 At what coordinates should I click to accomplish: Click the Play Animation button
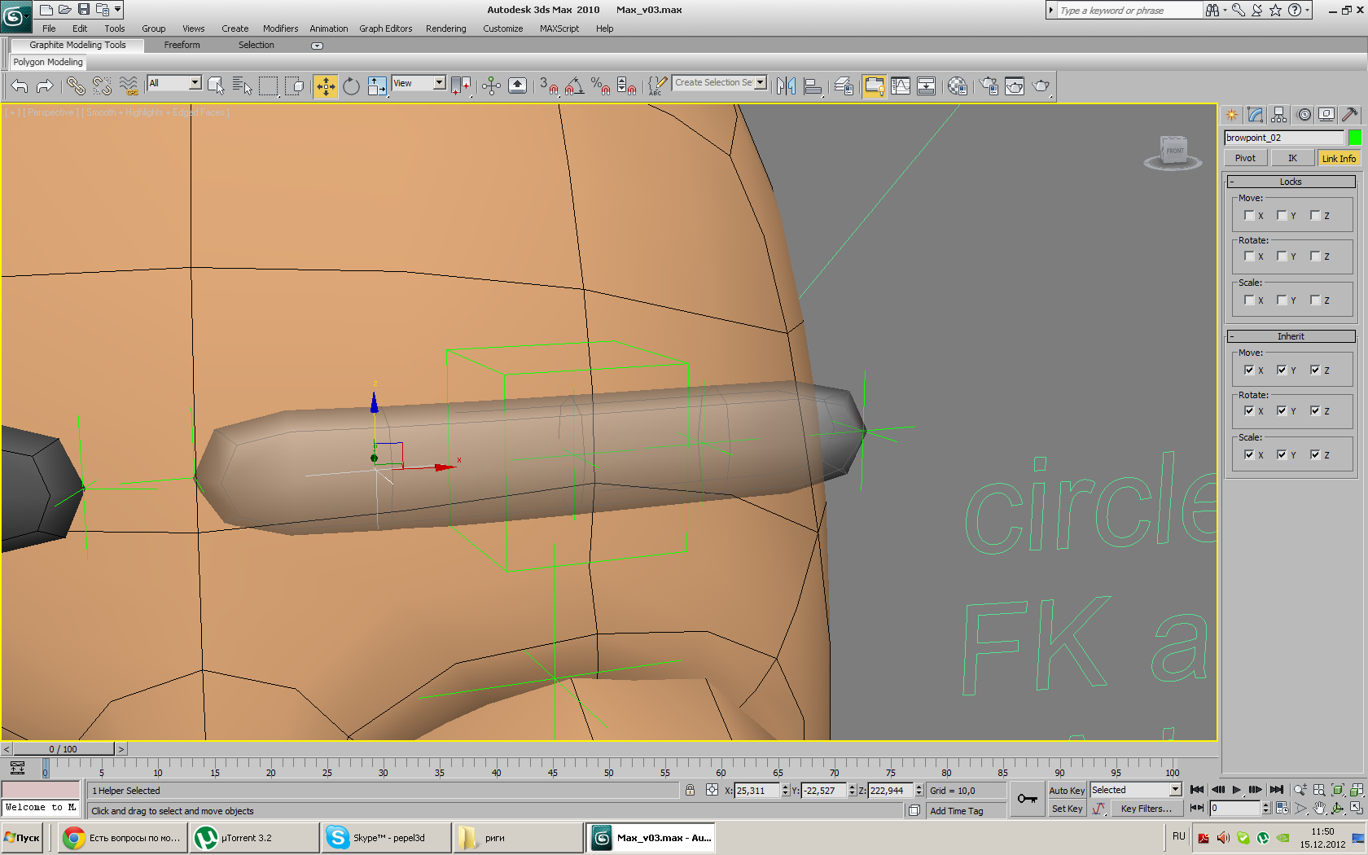[x=1236, y=790]
